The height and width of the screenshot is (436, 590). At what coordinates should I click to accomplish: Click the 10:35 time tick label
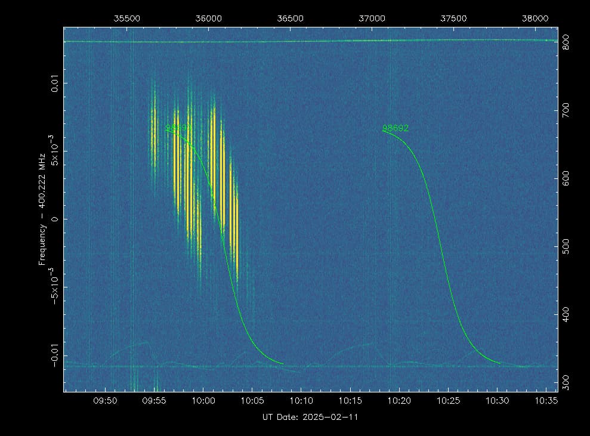click(x=546, y=401)
